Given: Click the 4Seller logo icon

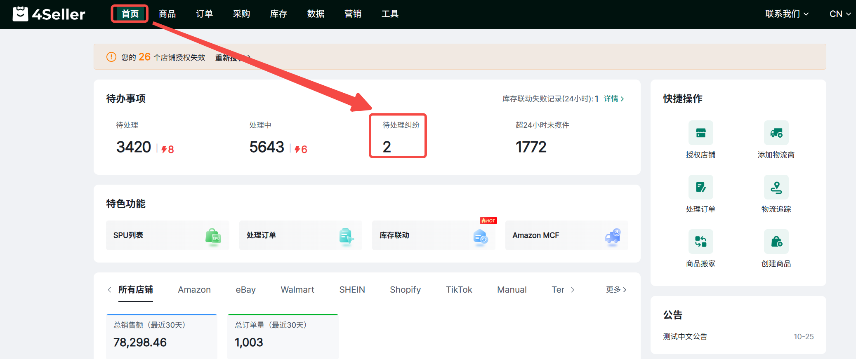Looking at the screenshot, I should click(x=20, y=14).
